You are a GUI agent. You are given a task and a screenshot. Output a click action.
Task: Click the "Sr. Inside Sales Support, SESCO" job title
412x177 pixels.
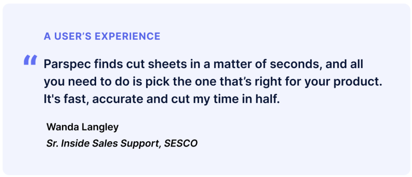pos(122,143)
